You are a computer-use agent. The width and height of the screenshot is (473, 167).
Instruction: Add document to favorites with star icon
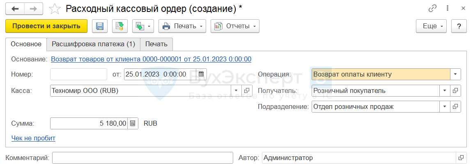pos(55,9)
